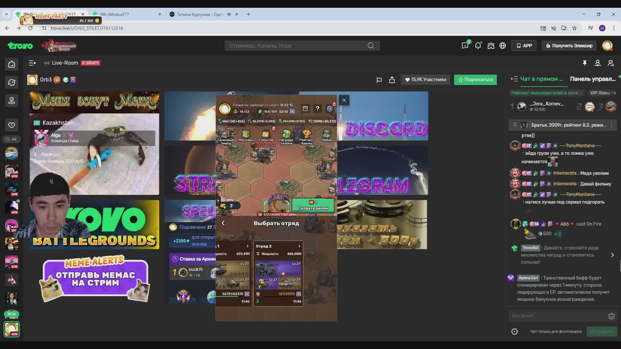The height and width of the screenshot is (349, 621).
Task: Select the Отряд 2 squad card
Action: point(278,273)
